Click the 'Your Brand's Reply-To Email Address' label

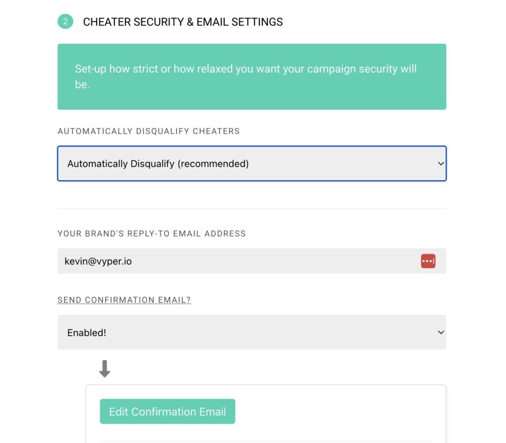(152, 233)
